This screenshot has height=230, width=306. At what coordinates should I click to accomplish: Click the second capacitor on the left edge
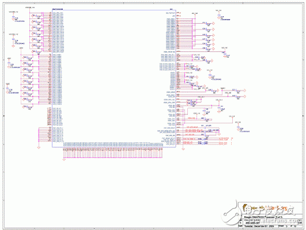point(13,40)
